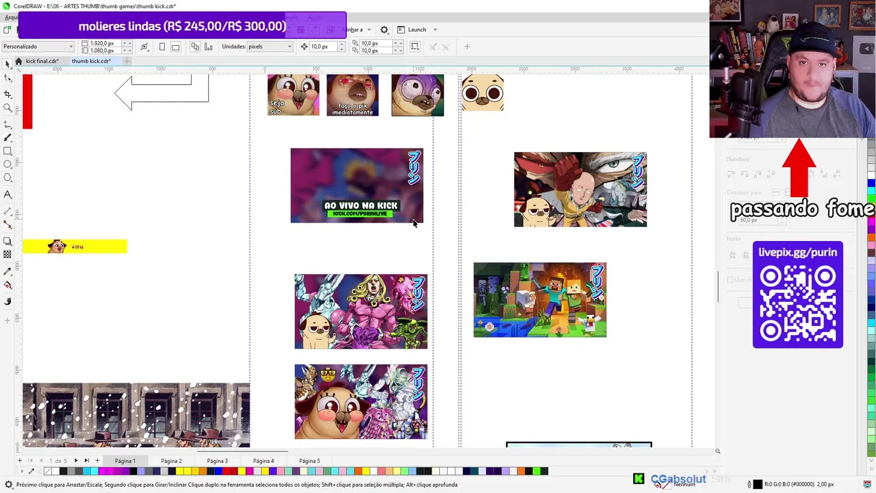The image size is (876, 493).
Task: Add a page after the last page
Action: tap(97, 461)
